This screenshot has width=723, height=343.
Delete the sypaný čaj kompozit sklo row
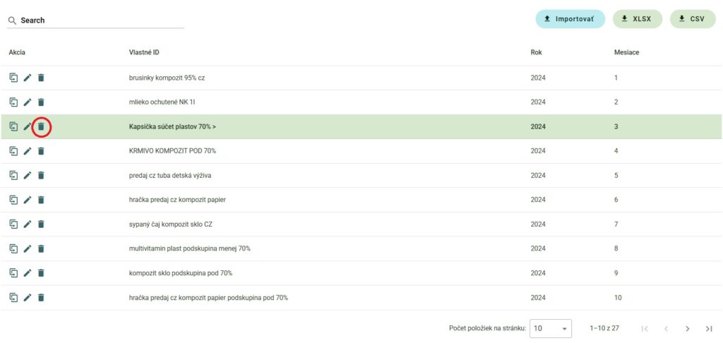click(x=41, y=224)
